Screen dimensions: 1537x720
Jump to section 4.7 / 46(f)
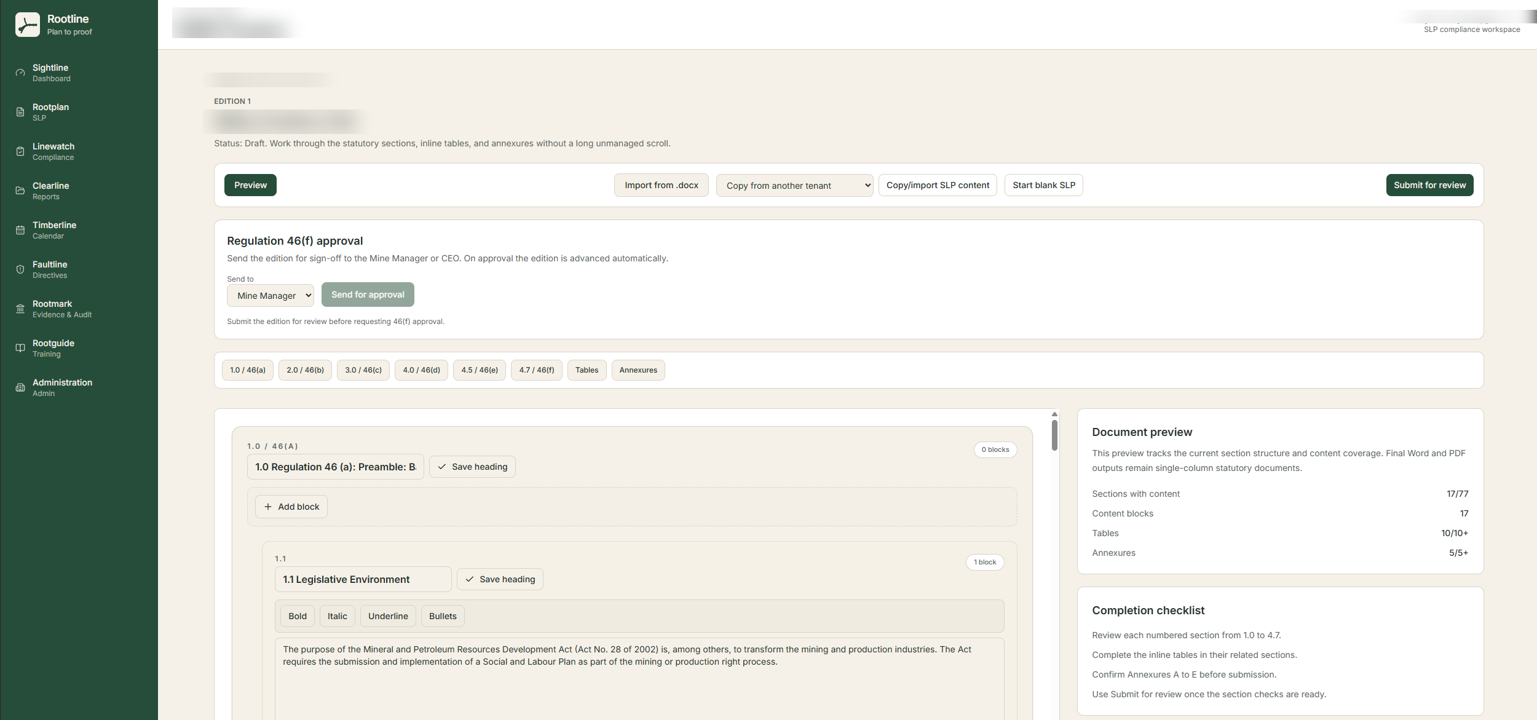(x=537, y=370)
